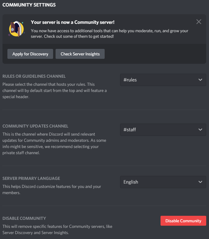Click the Community Updates Channel label

(35, 126)
